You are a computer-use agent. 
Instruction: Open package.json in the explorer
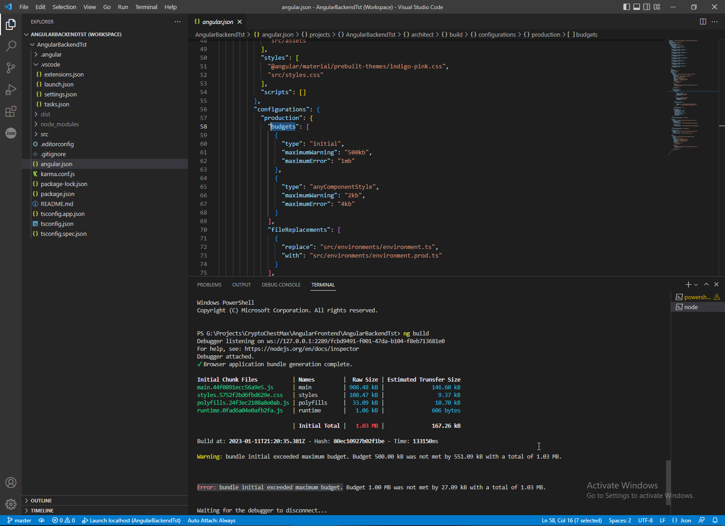click(58, 194)
